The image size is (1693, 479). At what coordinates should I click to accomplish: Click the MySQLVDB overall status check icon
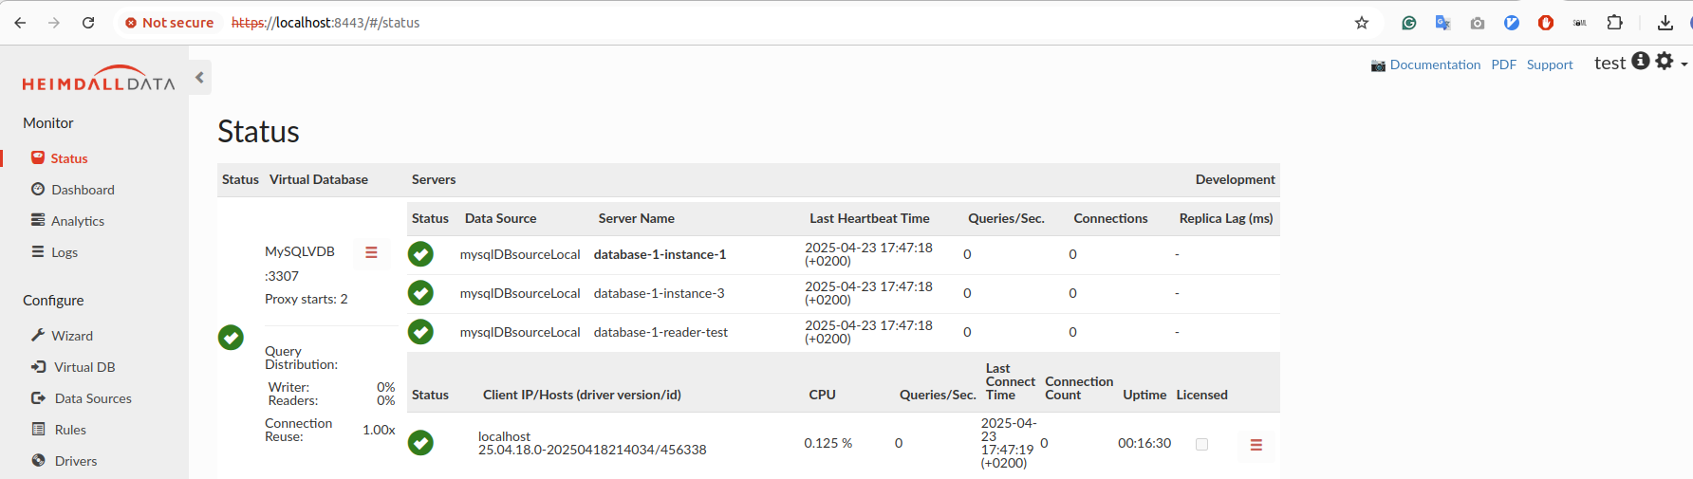231,338
